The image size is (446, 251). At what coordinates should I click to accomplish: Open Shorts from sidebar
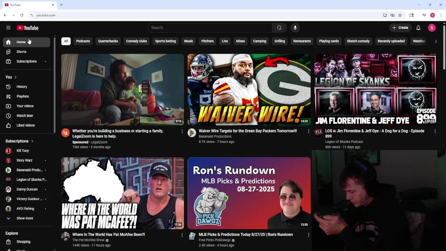click(x=26, y=52)
